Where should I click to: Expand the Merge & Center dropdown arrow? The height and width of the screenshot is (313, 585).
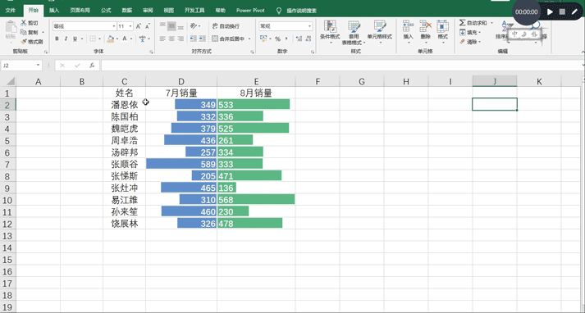249,39
